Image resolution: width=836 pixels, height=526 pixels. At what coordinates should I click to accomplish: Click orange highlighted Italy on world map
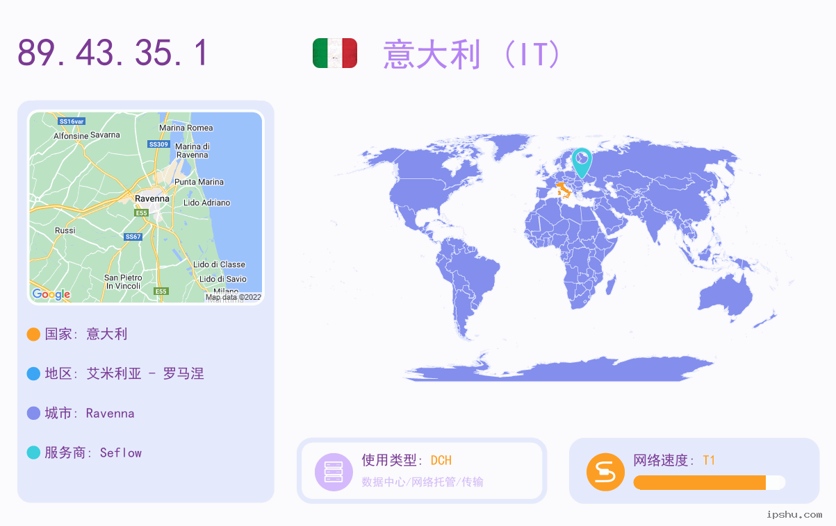[x=563, y=189]
